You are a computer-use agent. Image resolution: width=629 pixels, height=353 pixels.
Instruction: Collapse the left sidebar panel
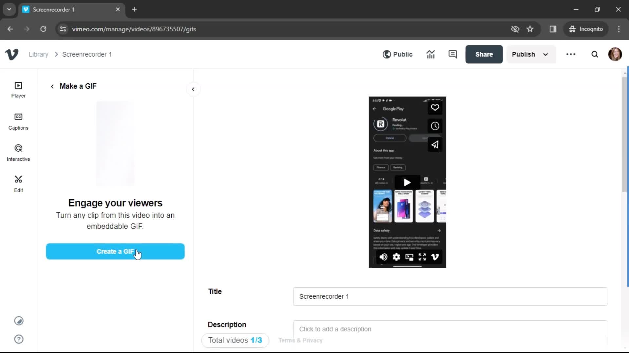tap(193, 89)
